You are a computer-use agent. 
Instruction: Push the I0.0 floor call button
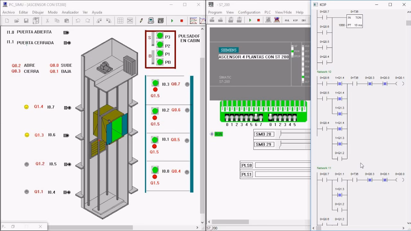[x=155, y=170]
